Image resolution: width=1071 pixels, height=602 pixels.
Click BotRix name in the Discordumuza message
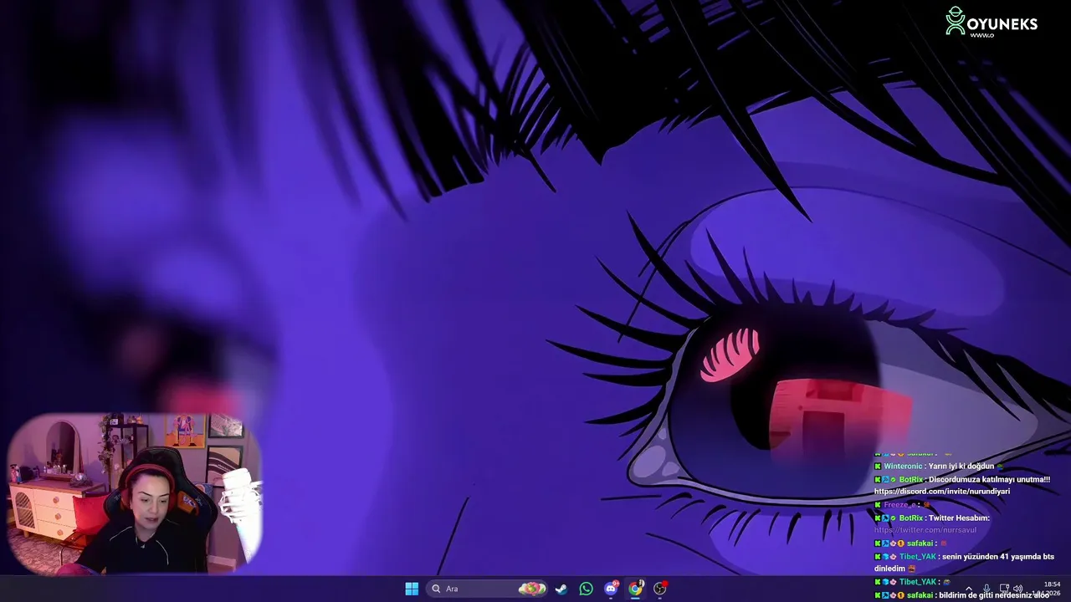coord(911,479)
